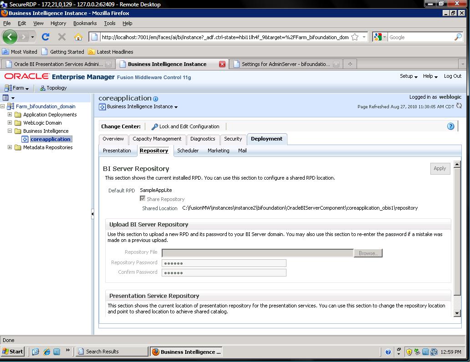Go to Firefox Home page icon
This screenshot has width=470, height=362.
(x=78, y=37)
